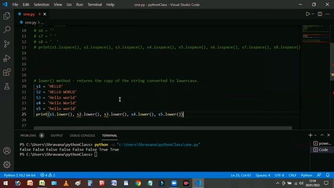
Task: Select the powershell terminal instance
Action: click(x=322, y=144)
